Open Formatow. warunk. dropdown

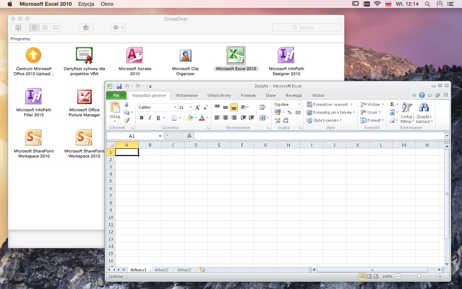coord(330,104)
